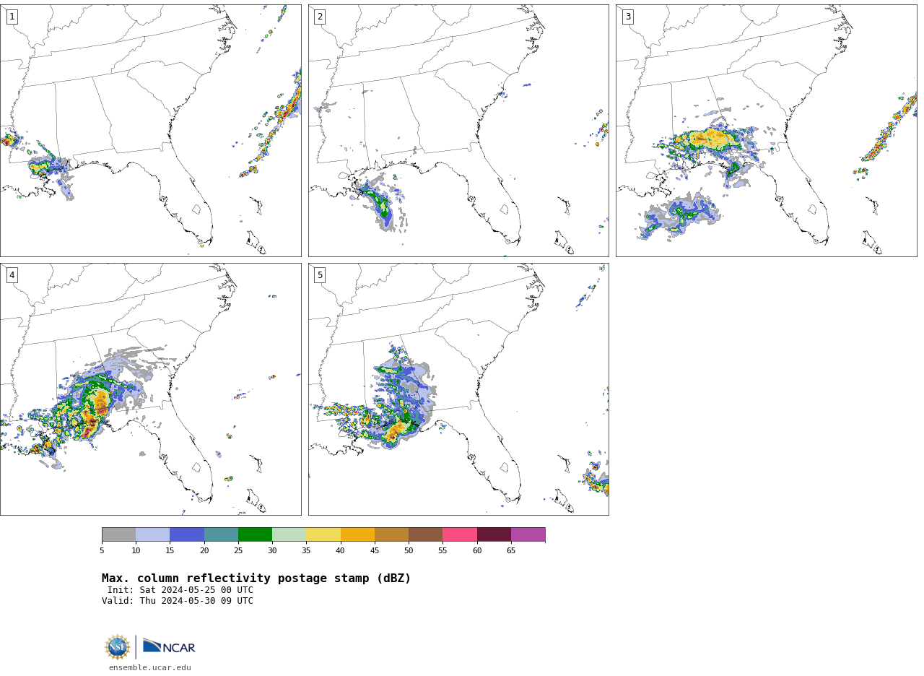
Task: Click the Valid: Thu 2024-05-30 09 UTC text
Action: [178, 601]
